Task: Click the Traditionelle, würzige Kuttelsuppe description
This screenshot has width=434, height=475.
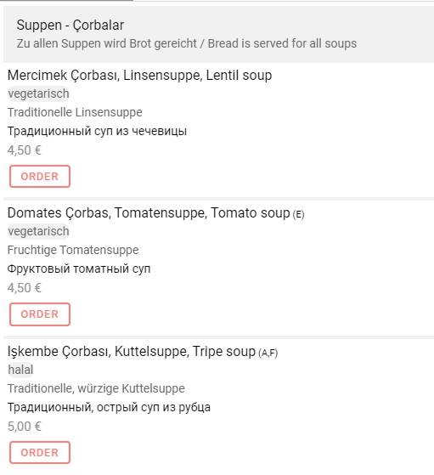Action: tap(96, 388)
